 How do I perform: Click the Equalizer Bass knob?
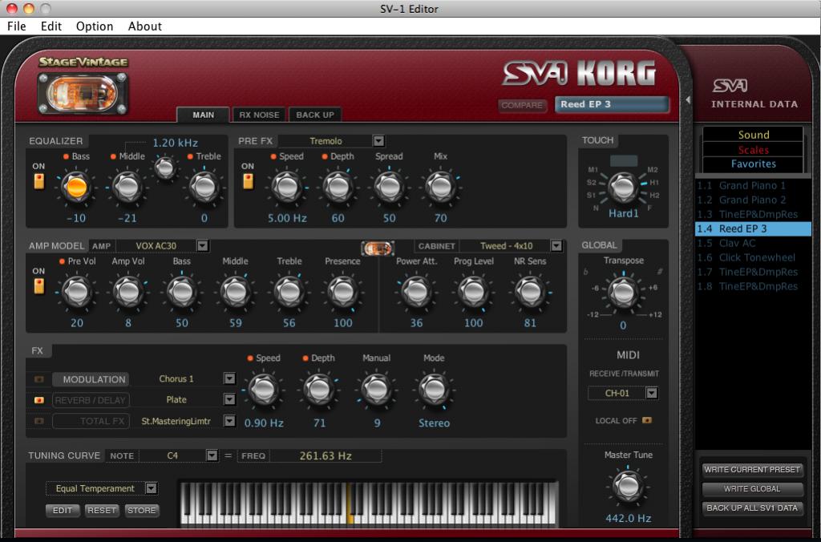click(76, 187)
